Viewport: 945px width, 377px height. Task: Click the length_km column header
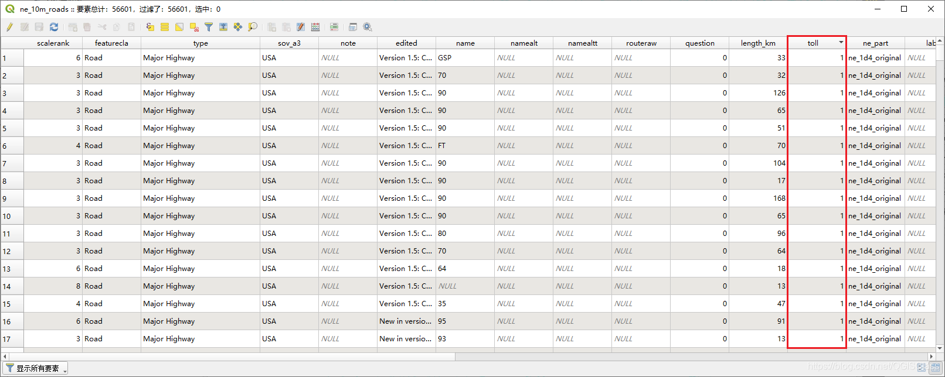pos(758,43)
